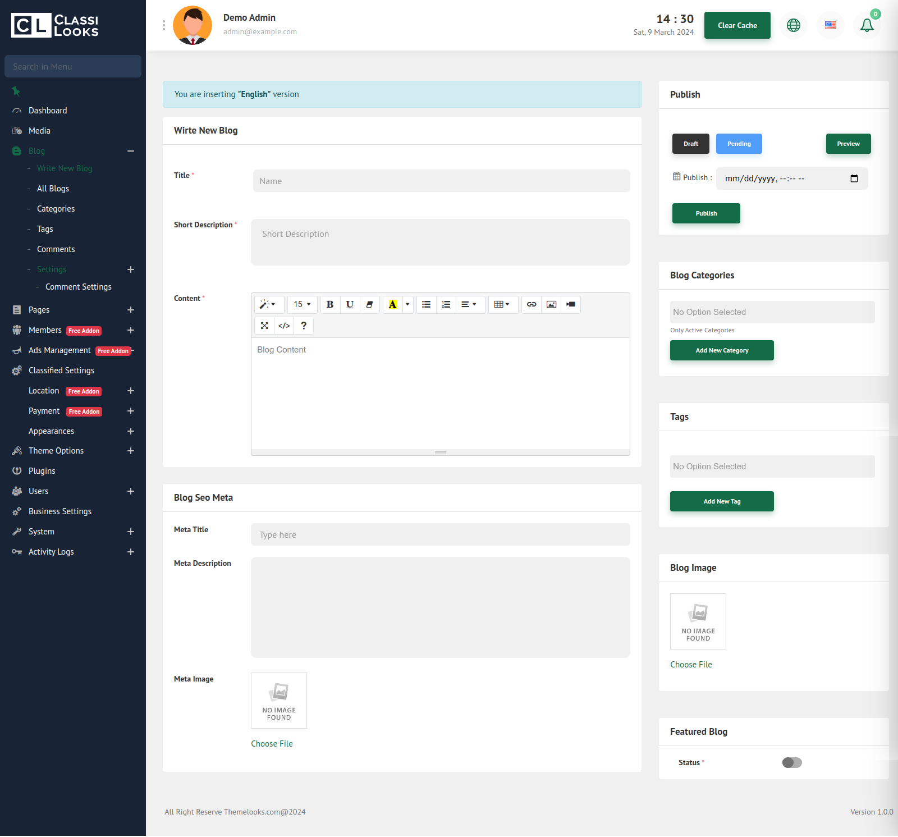Click the globe icon in header
This screenshot has width=898, height=837.
(793, 25)
